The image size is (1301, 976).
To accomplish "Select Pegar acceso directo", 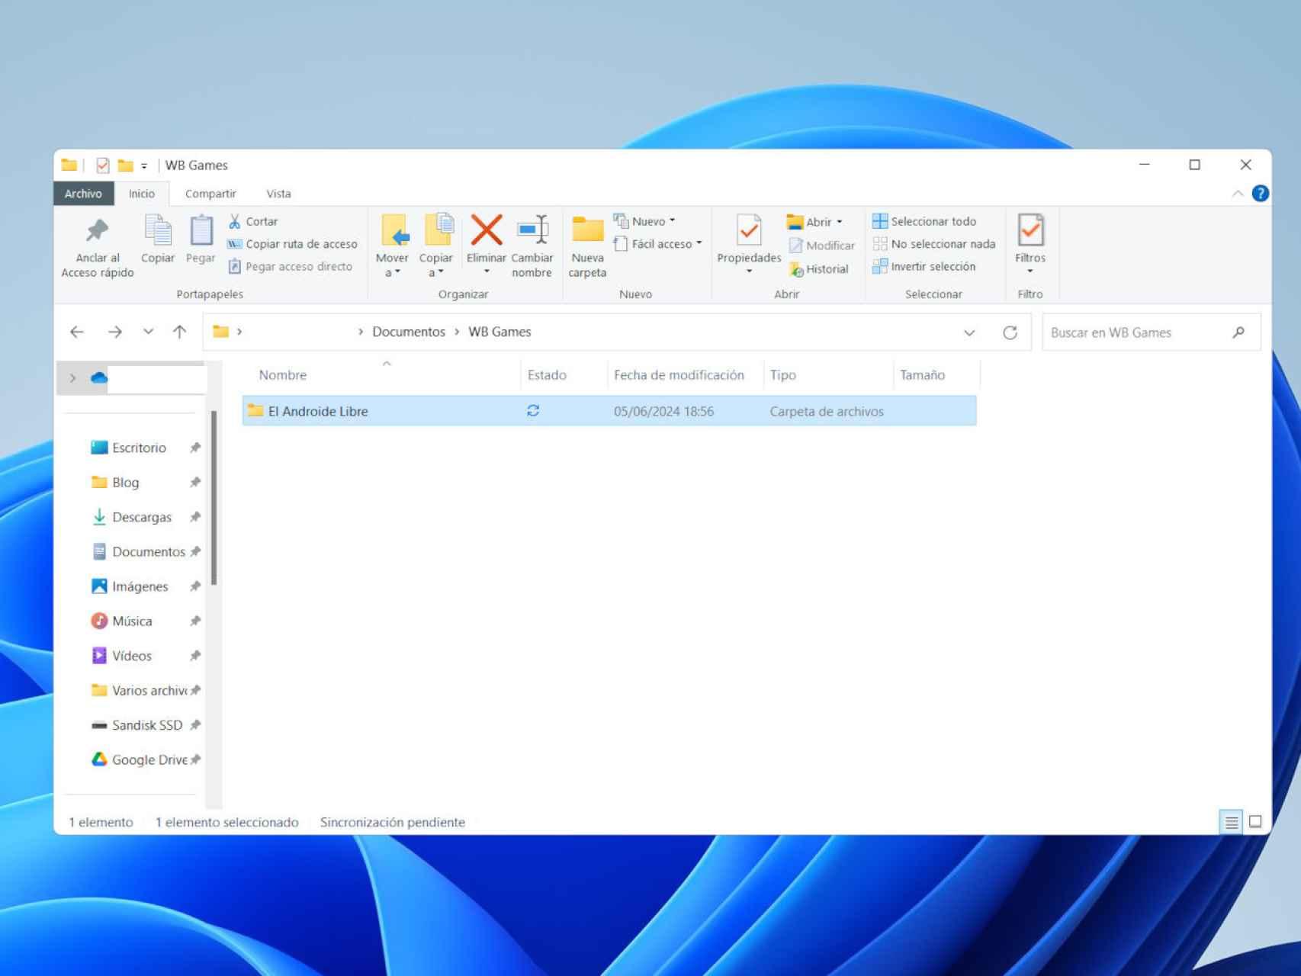I will (x=290, y=266).
